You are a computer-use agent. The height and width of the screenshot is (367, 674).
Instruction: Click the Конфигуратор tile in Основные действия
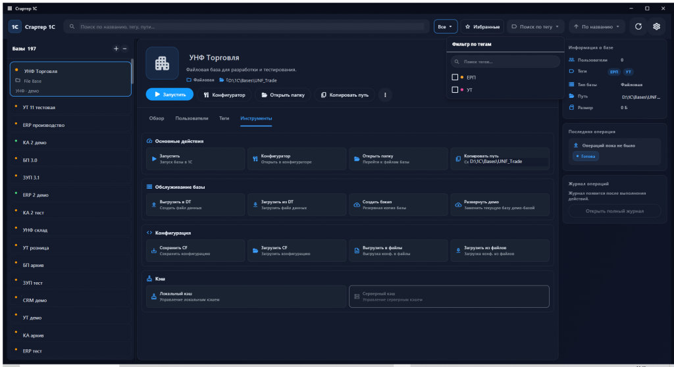coord(297,159)
